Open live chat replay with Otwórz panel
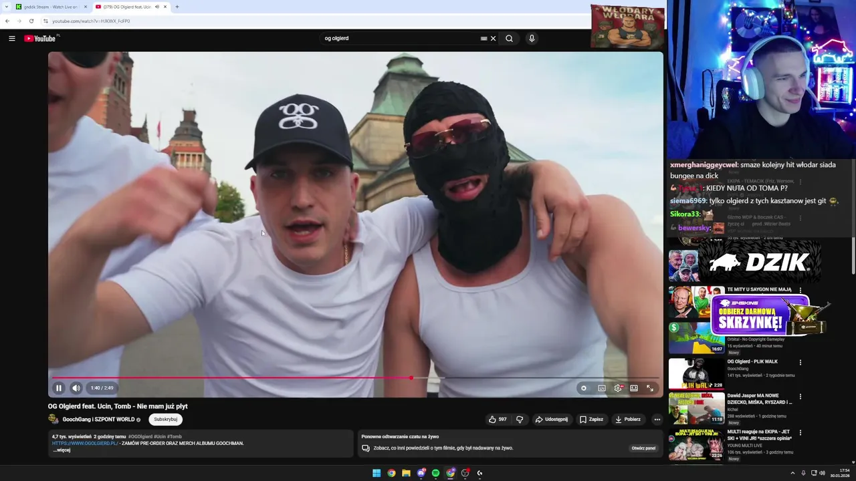This screenshot has height=481, width=856. (x=643, y=448)
